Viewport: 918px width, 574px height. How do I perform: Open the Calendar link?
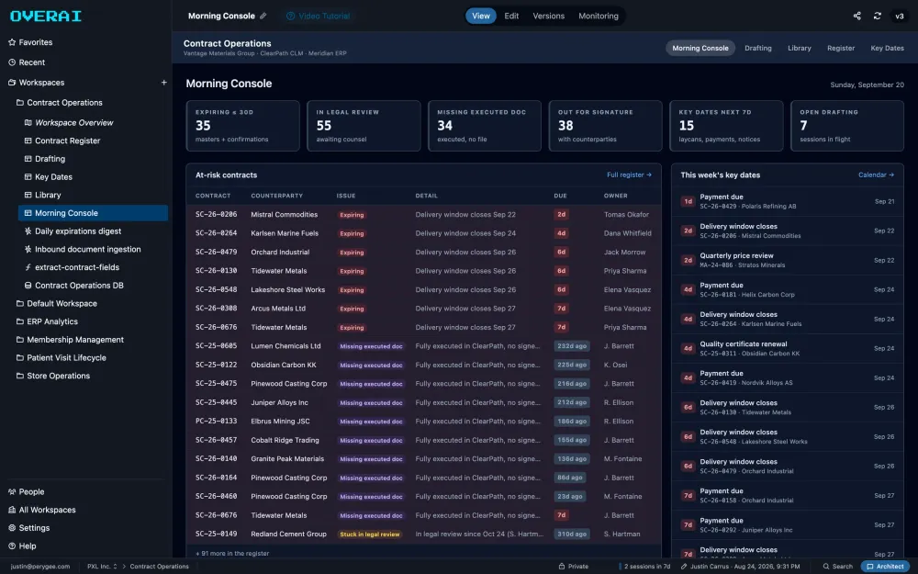pyautogui.click(x=876, y=174)
